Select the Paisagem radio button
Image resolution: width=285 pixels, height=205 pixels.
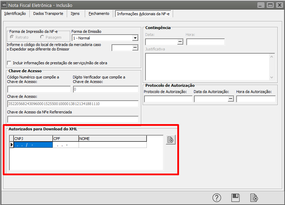pyautogui.click(x=42, y=37)
